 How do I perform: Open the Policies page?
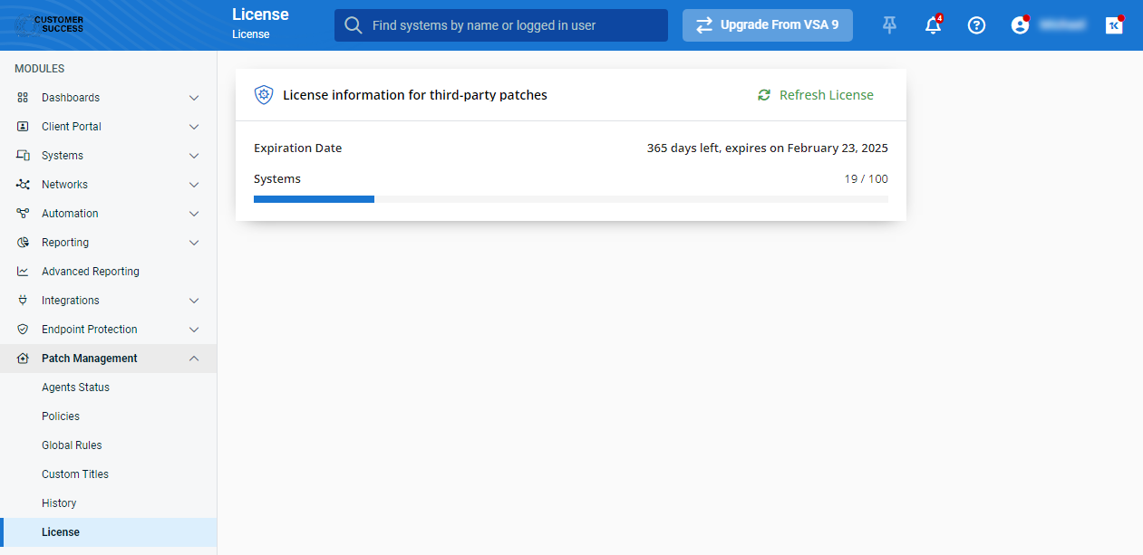coord(60,416)
